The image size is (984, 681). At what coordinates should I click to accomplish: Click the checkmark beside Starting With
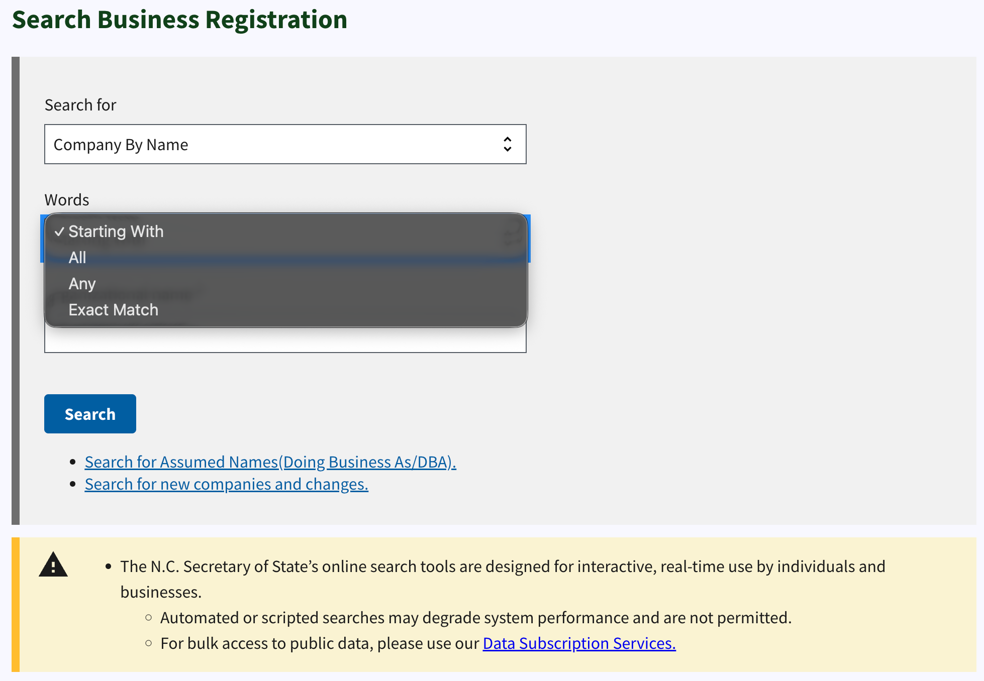point(60,232)
